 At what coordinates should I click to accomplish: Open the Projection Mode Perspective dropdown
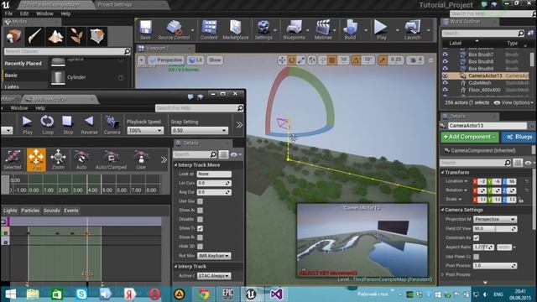(495, 219)
